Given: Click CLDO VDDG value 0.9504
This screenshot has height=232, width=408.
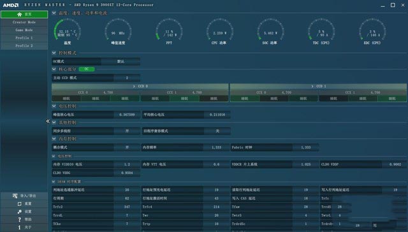Looking at the screenshot, I should [127, 173].
